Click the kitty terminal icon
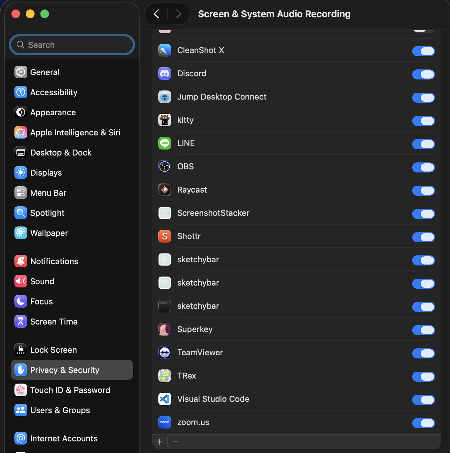 (164, 120)
